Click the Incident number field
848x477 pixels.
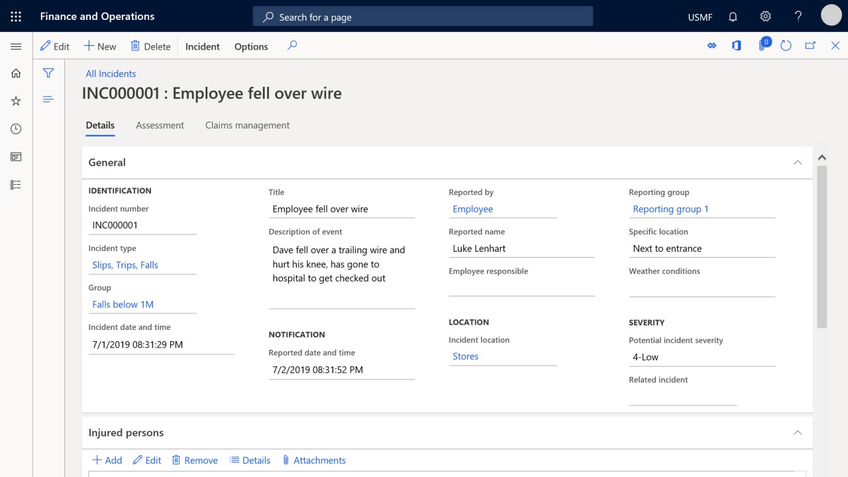142,225
